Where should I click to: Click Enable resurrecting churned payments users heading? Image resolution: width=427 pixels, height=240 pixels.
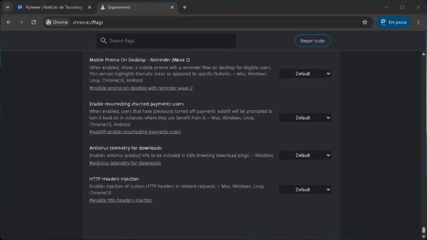coord(136,104)
